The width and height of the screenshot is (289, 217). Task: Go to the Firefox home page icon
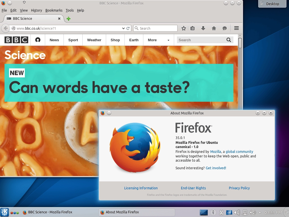[214, 28]
